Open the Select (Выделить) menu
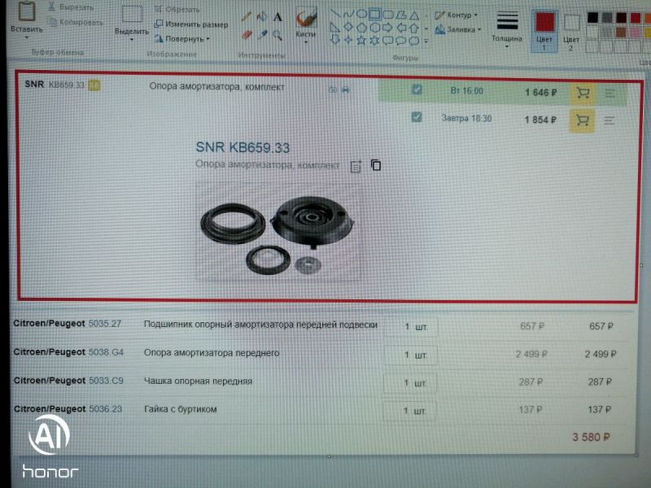 point(131,22)
